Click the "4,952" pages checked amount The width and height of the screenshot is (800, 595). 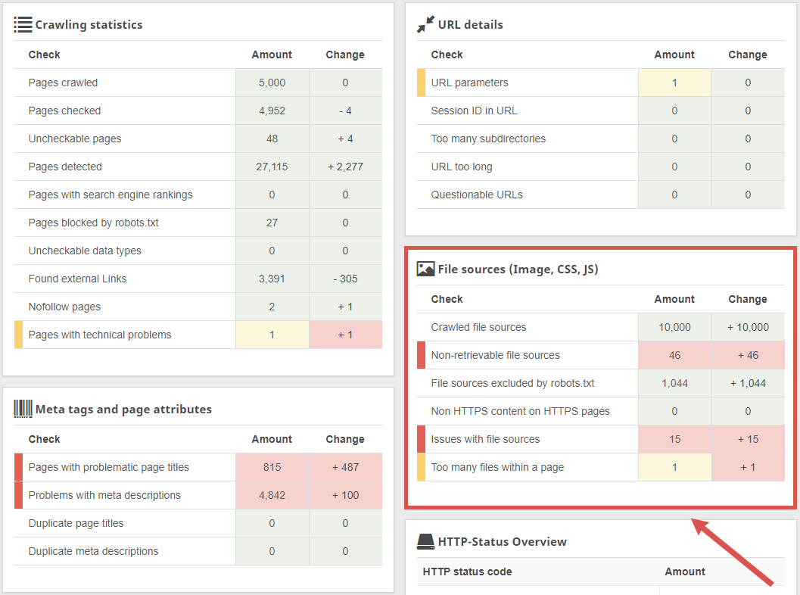[x=272, y=111]
